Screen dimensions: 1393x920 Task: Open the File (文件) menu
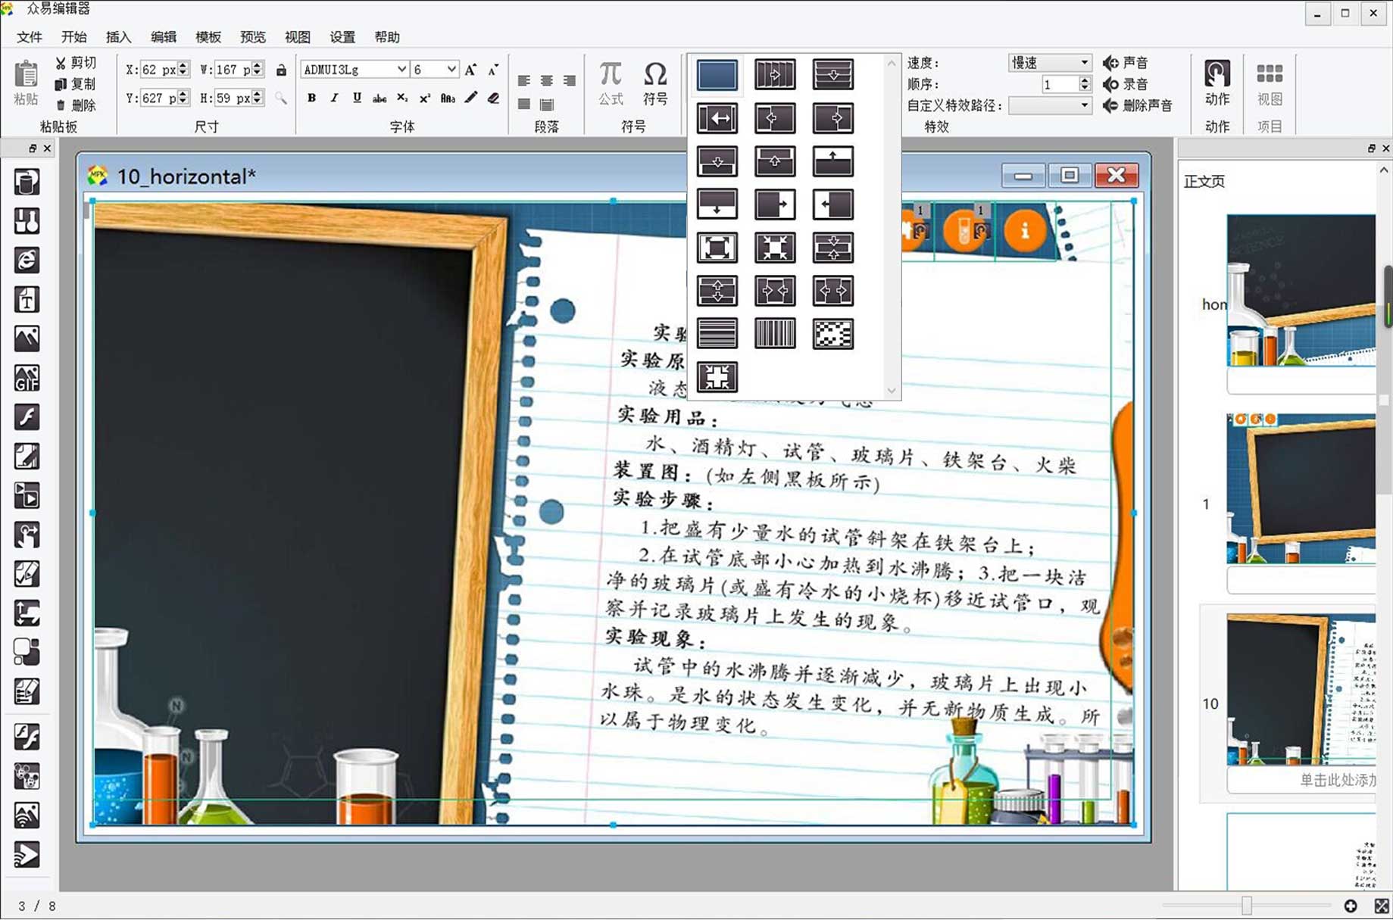coord(30,37)
